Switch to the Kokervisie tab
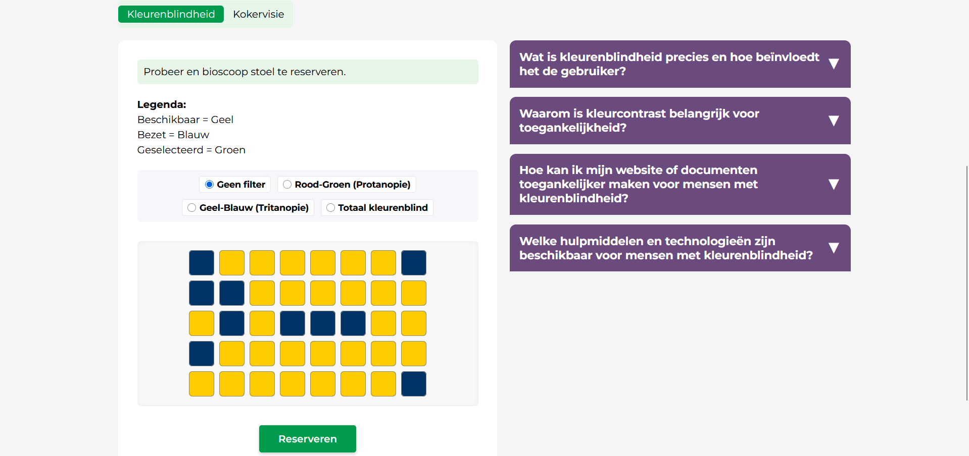Viewport: 969px width, 456px height. coord(258,14)
